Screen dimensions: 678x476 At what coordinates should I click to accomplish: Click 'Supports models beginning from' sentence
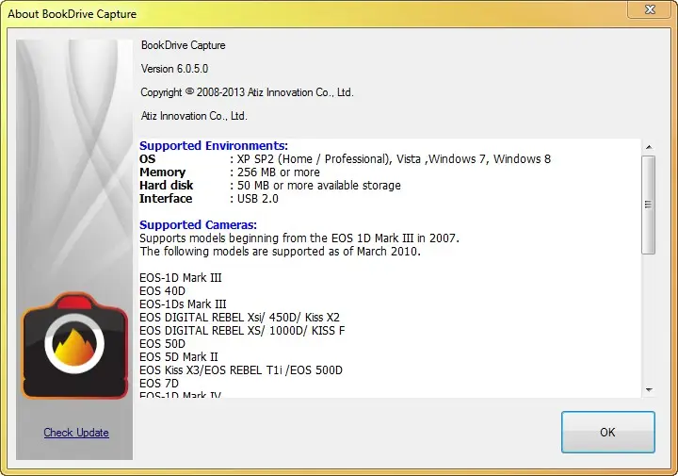tap(299, 238)
